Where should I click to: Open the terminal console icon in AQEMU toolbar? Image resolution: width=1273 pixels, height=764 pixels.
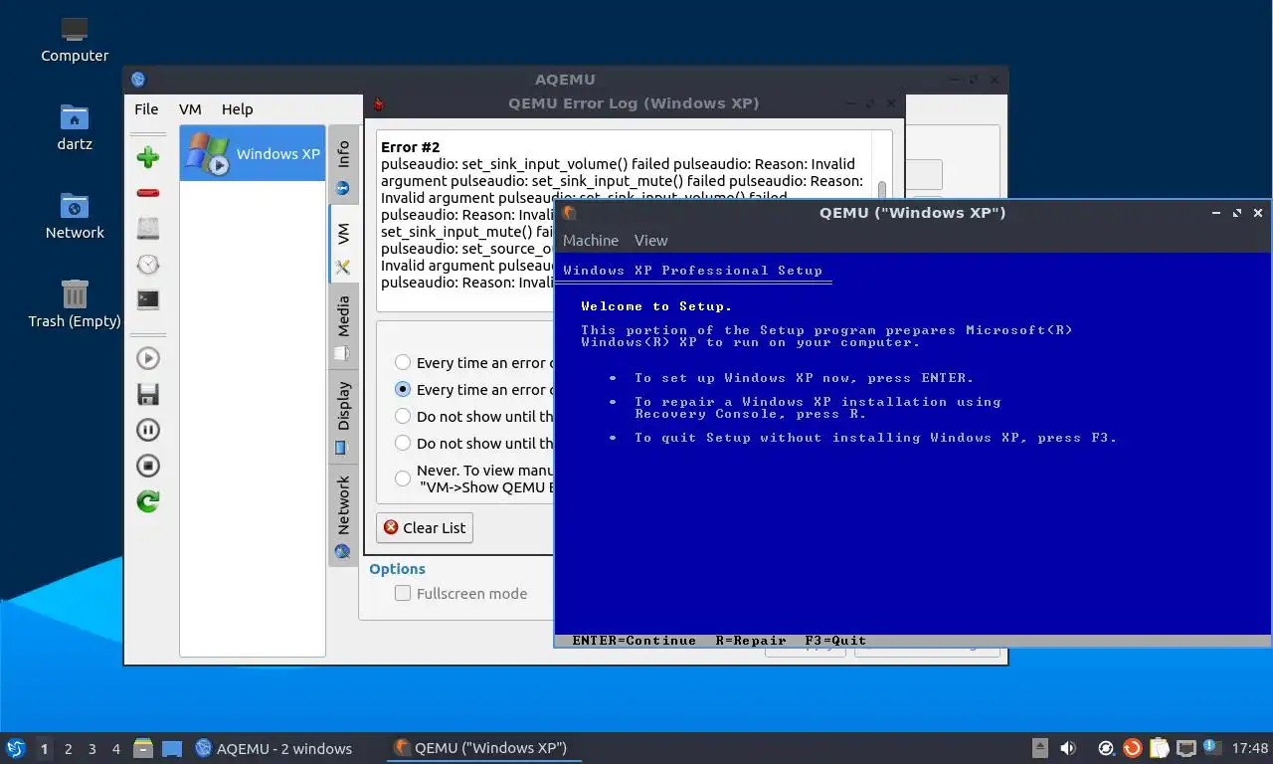pos(148,299)
